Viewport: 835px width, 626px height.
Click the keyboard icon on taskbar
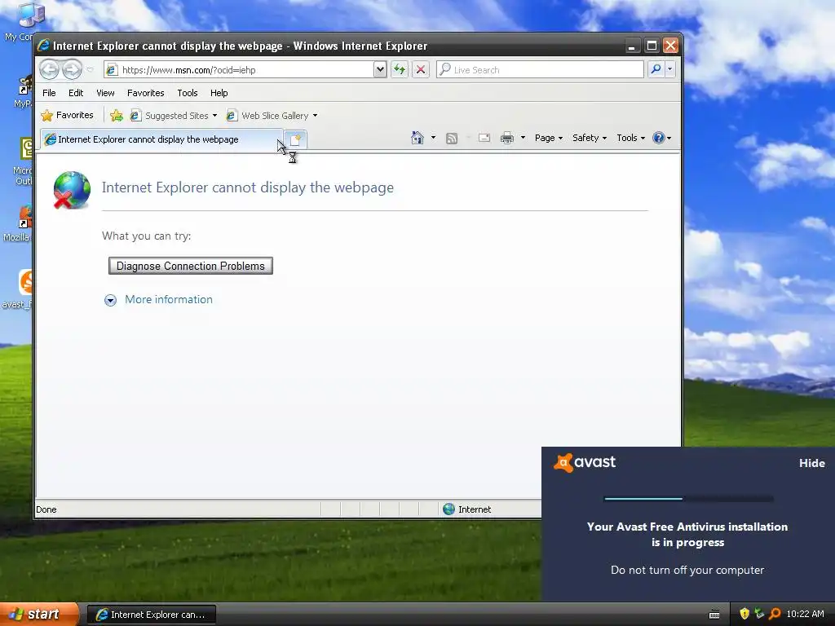point(714,615)
